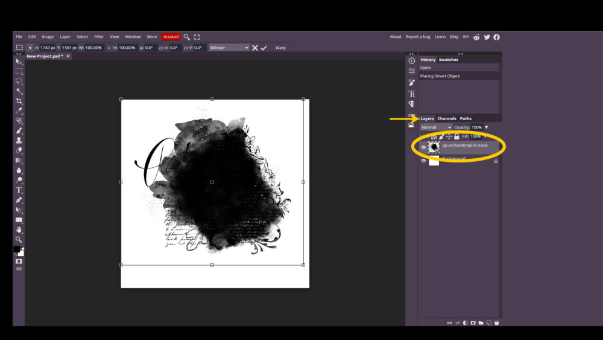
Task: Open the Filter menu
Action: point(99,37)
